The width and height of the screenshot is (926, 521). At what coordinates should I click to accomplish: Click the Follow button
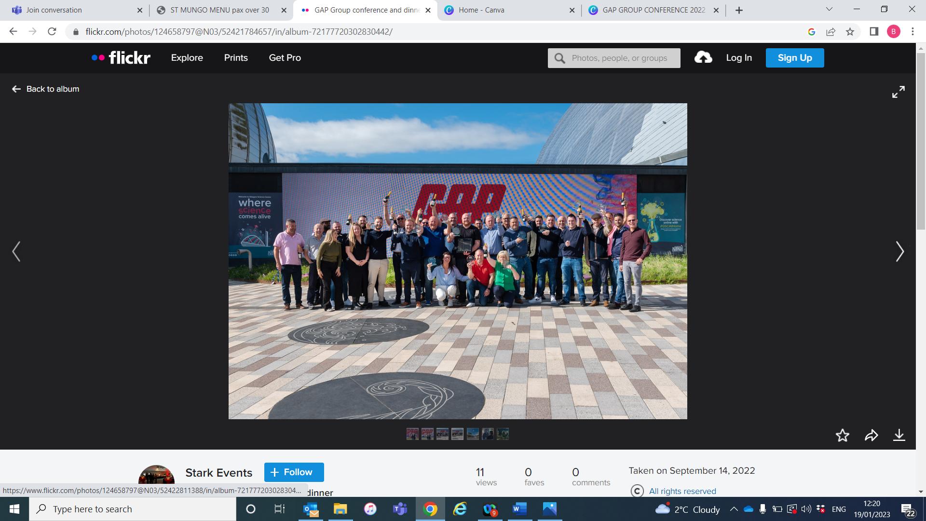point(294,472)
